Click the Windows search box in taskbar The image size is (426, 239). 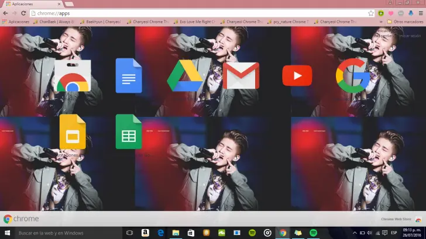pos(64,233)
